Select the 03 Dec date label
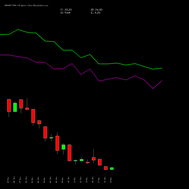Image resolution: width=189 pixels, height=189 pixels. [x=44, y=180]
